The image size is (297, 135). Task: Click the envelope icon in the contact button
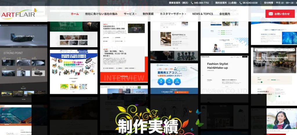pos(271,14)
